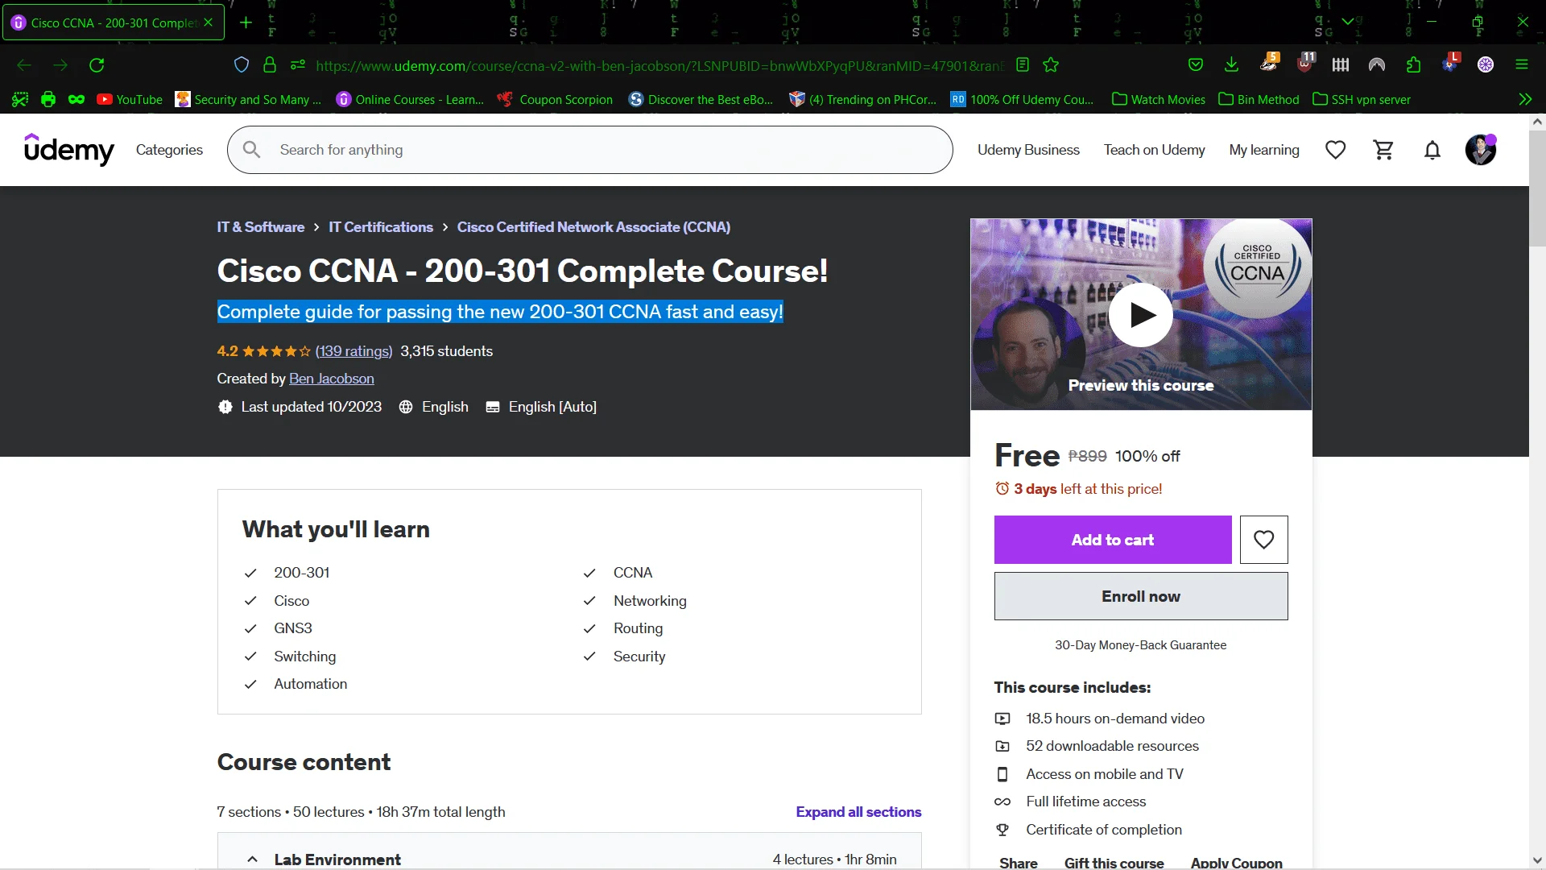Open instructor Ben Jacobson profile
Screen dimensions: 1546x870
(332, 379)
